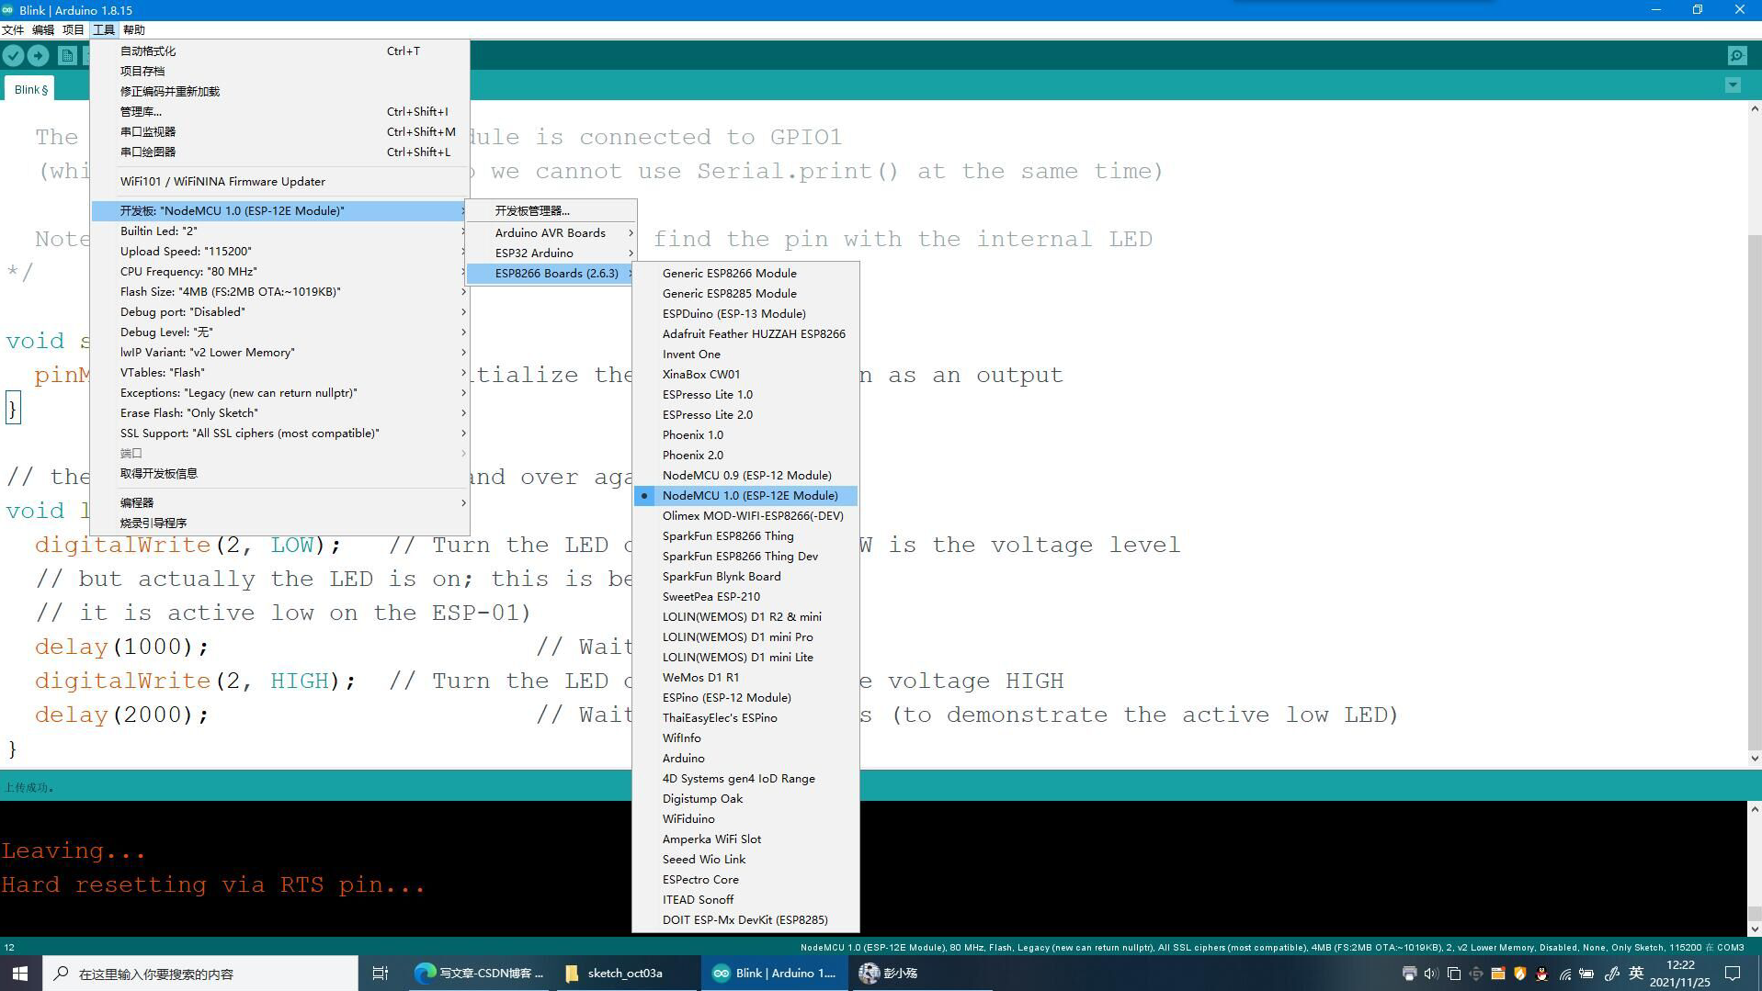The height and width of the screenshot is (991, 1762).
Task: Select ITEAD Sonoff board
Action: click(746, 900)
